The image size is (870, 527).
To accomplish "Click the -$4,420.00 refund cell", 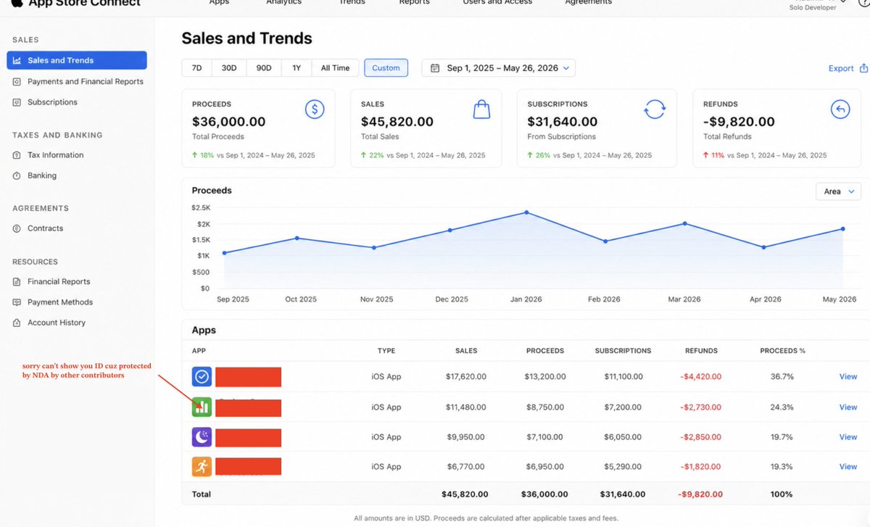I will point(701,377).
